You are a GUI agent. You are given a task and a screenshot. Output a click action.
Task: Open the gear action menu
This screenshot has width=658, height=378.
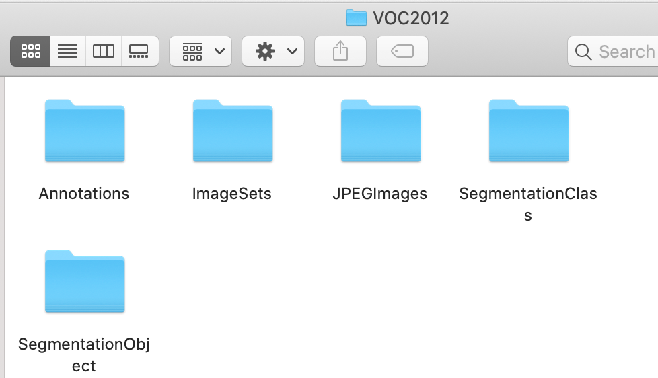click(x=272, y=51)
